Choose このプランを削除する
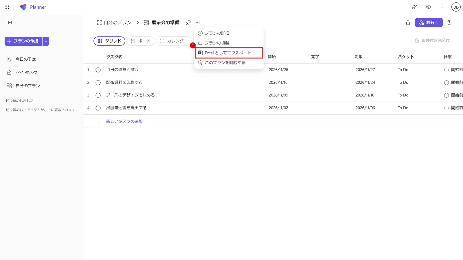The width and height of the screenshot is (463, 260). pos(229,63)
